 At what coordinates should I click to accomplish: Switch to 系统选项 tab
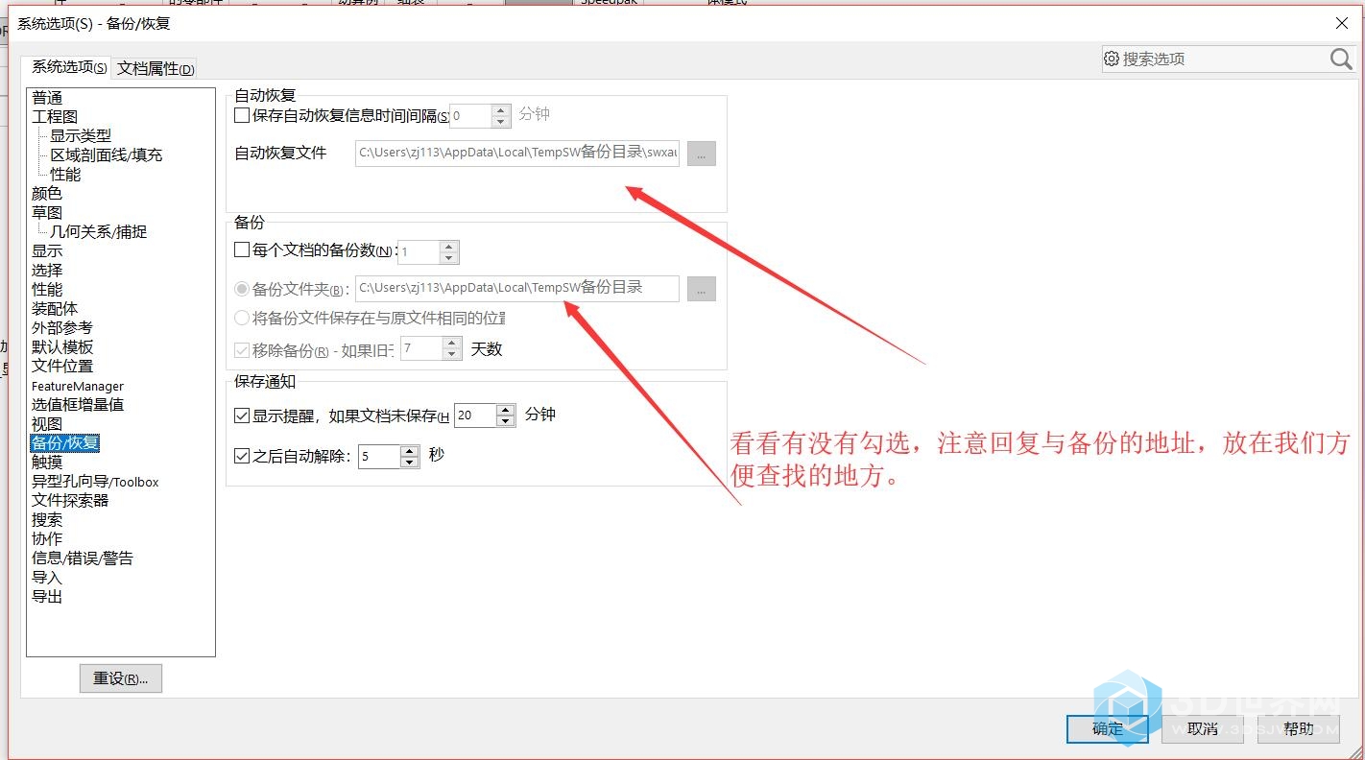pyautogui.click(x=68, y=67)
